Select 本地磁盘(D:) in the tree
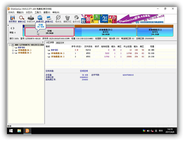184x141 pixels. tap(24, 50)
